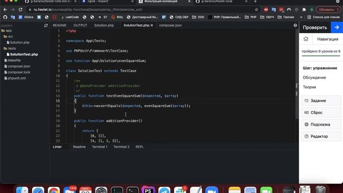Show hidden bookmarks with the chevron
The width and height of the screenshot is (343, 193).
click(301, 17)
